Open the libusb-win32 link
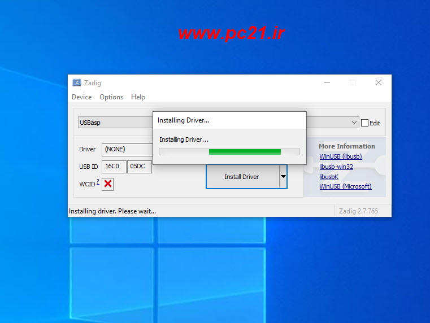Image resolution: width=430 pixels, height=323 pixels. (x=336, y=167)
